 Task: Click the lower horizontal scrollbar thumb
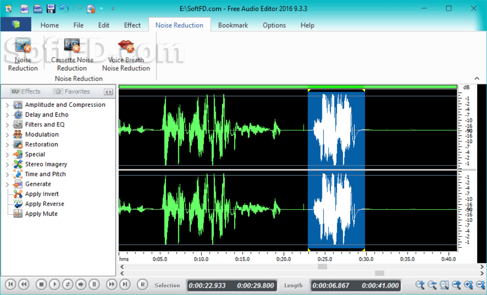[380, 273]
